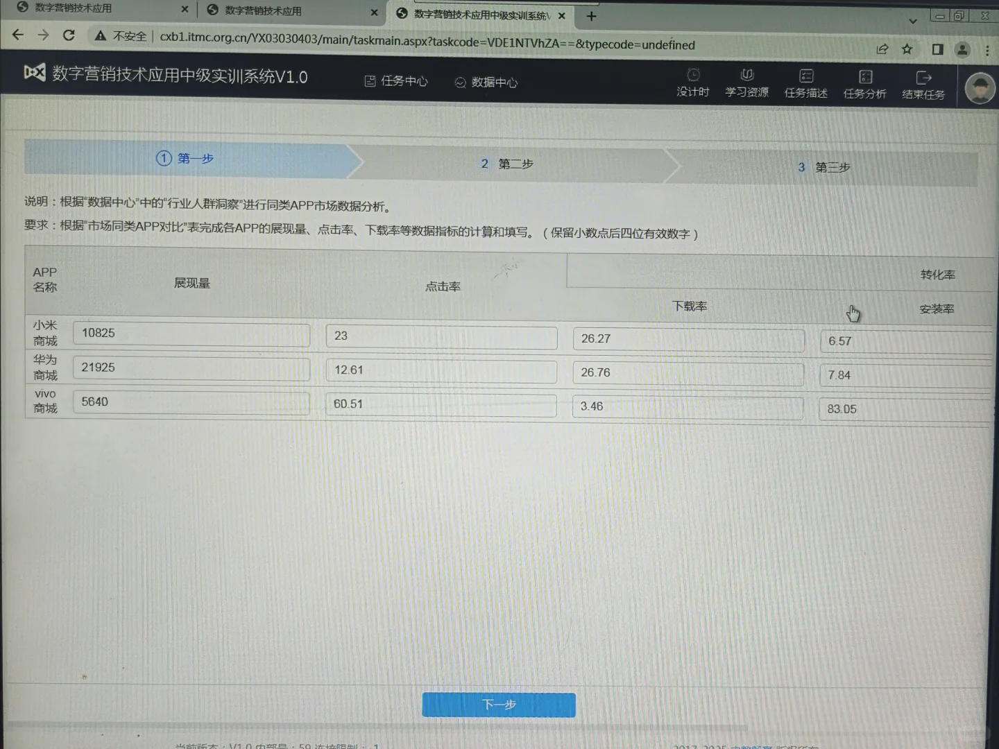Edit vivo商城 安装率 field 83.05
Screen dimensions: 999x749
905,410
